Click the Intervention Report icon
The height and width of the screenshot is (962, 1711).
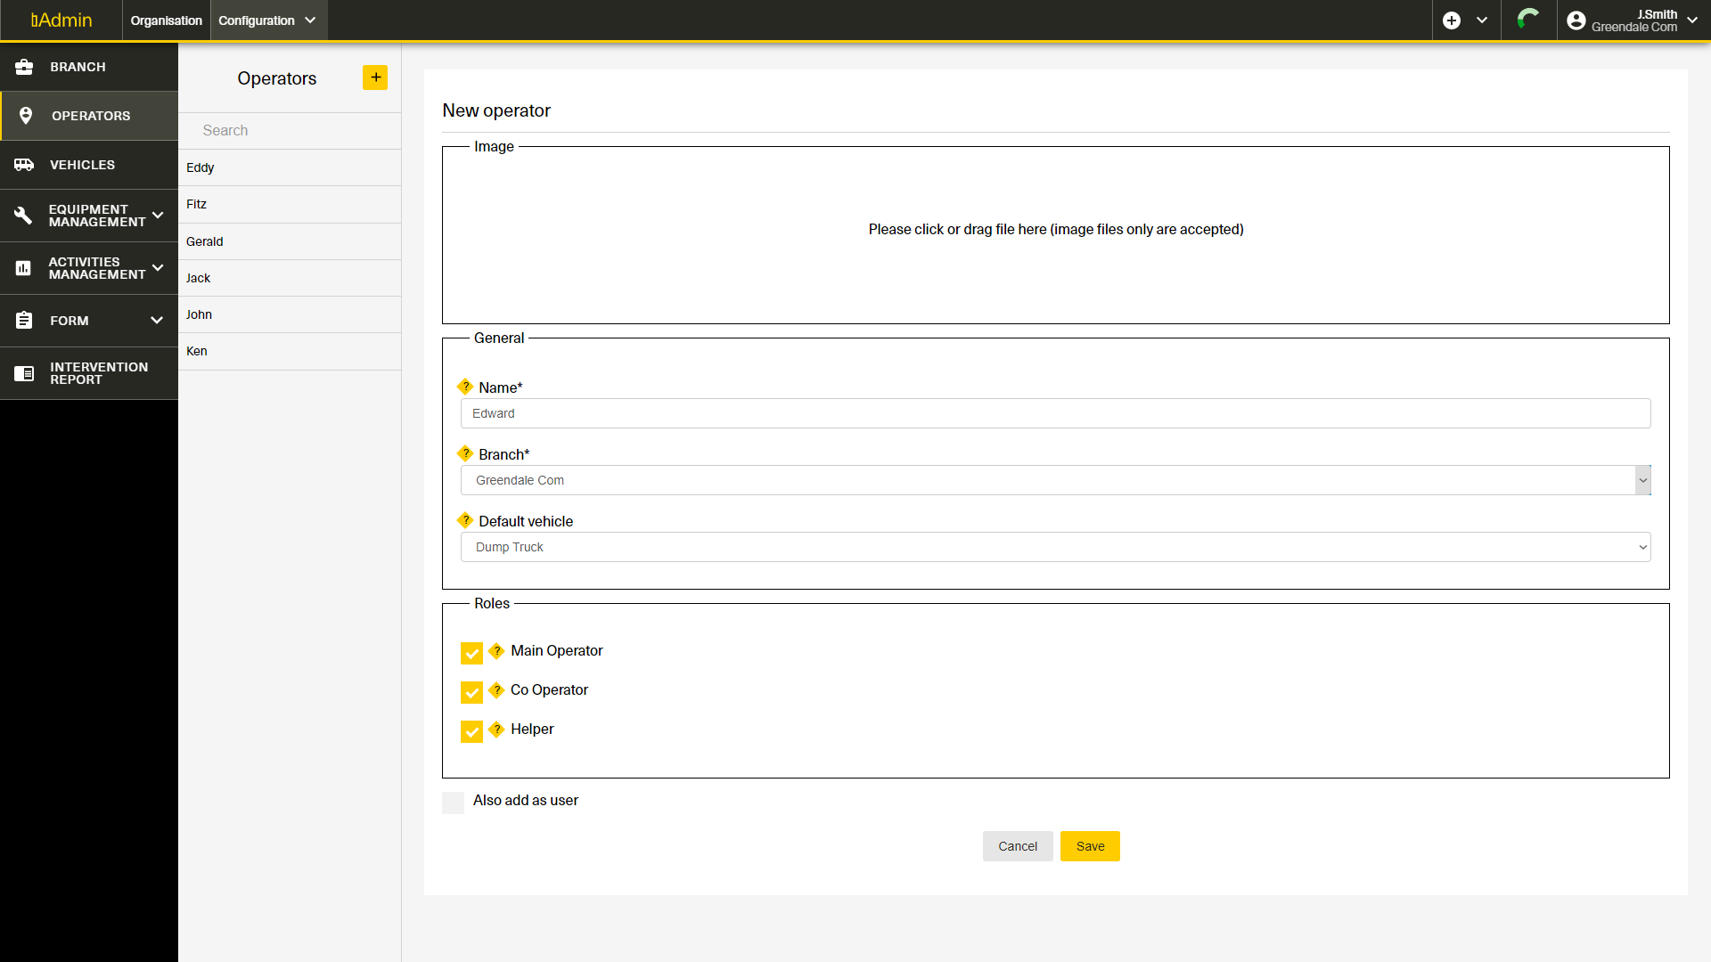coord(24,373)
